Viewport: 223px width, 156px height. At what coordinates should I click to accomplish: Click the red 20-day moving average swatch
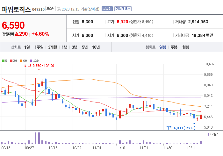11,61
